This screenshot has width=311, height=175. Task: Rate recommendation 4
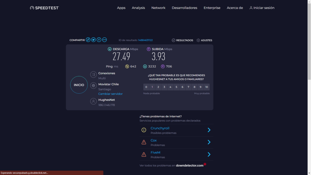pos(170,87)
